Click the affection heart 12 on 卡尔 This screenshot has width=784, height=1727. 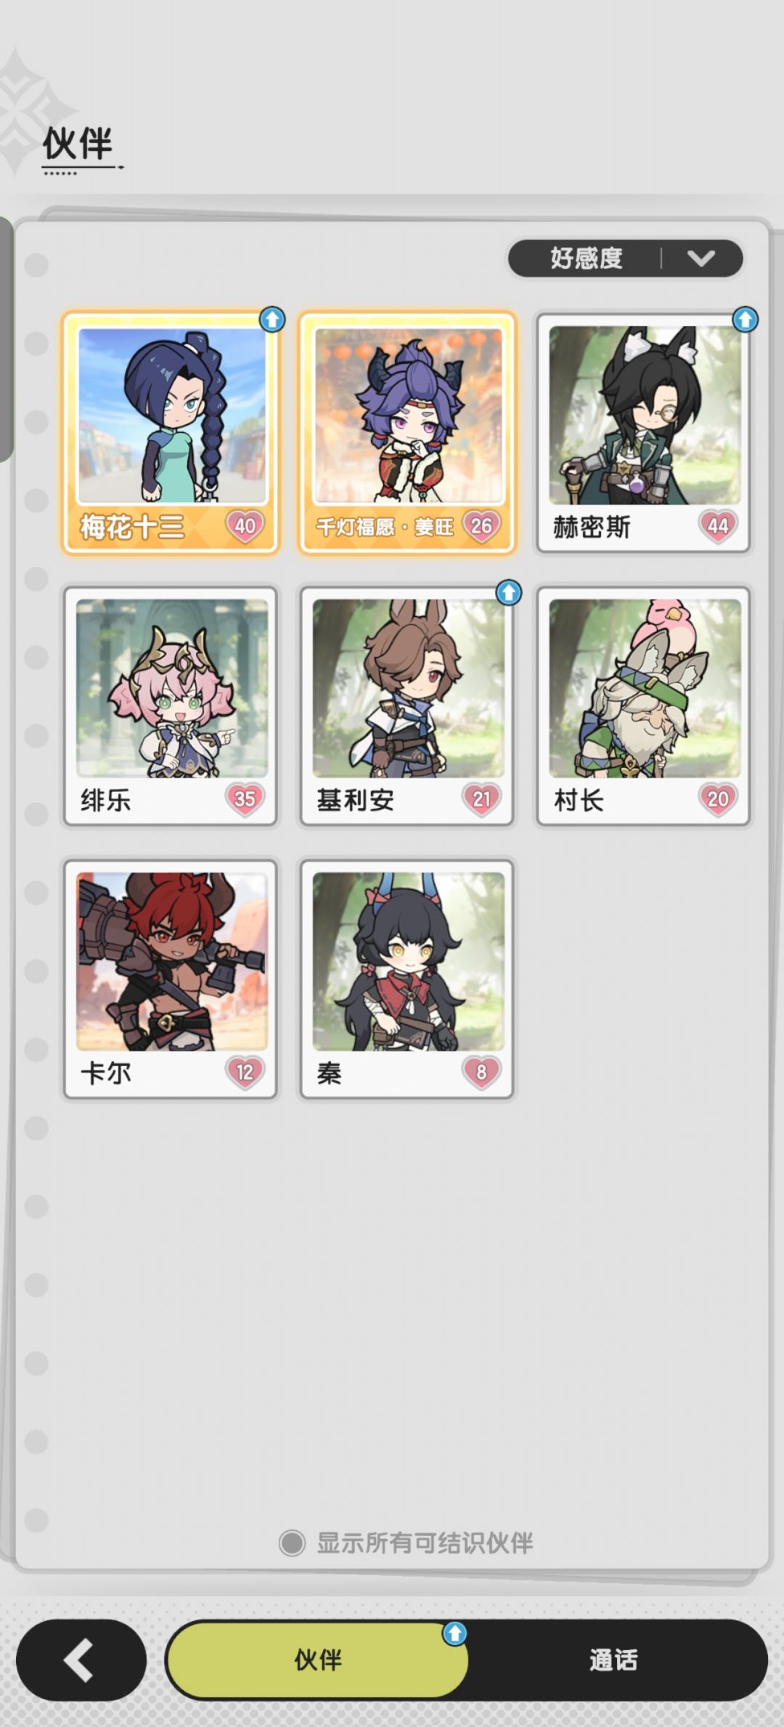coord(245,1072)
